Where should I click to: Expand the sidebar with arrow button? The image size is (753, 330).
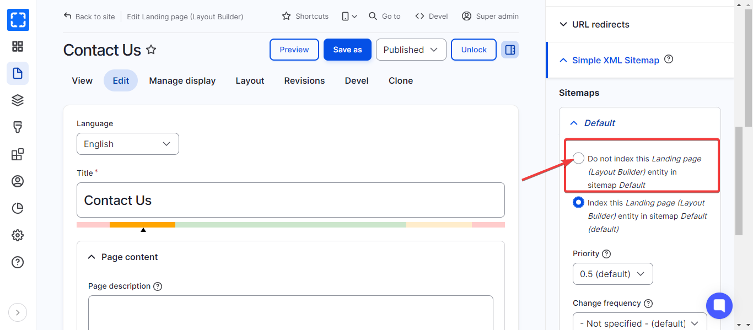[x=18, y=312]
